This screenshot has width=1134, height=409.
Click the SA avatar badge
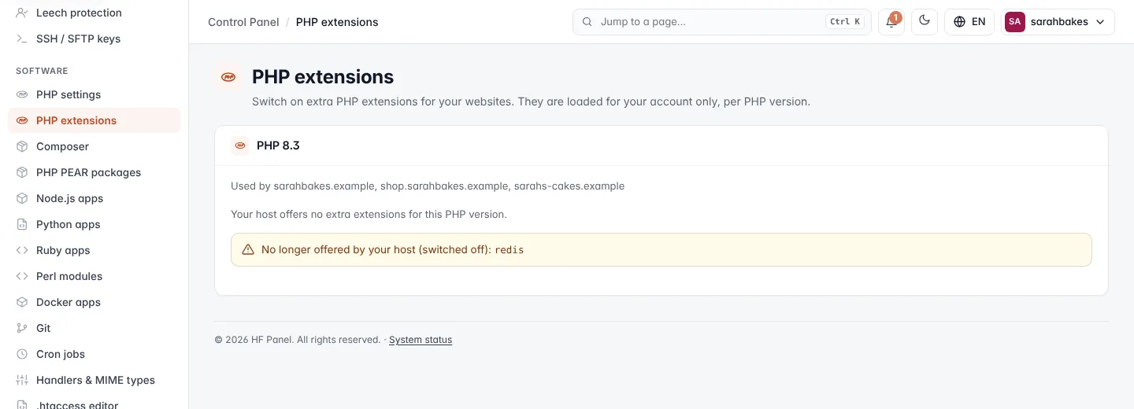pos(1015,22)
